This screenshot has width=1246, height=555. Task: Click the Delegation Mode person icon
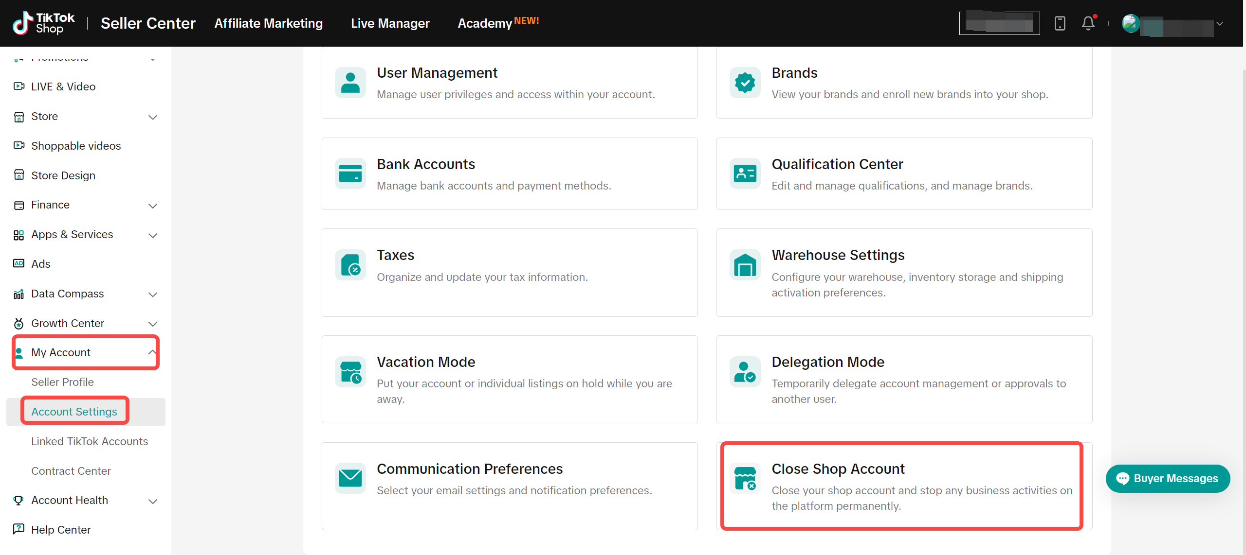[745, 372]
